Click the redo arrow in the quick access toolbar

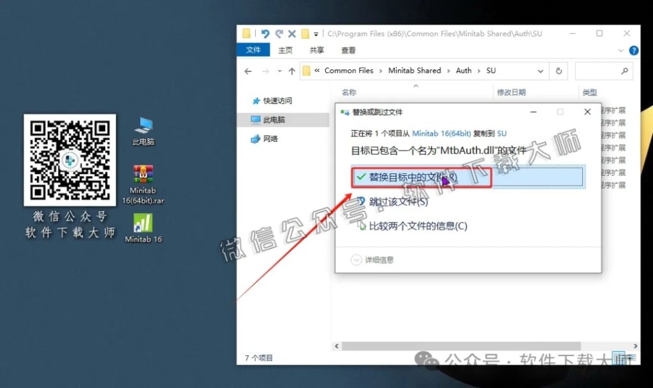(x=278, y=33)
